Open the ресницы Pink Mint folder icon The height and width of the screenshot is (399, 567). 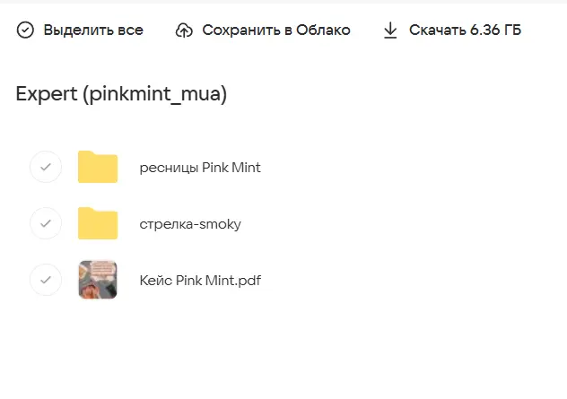[x=98, y=168]
